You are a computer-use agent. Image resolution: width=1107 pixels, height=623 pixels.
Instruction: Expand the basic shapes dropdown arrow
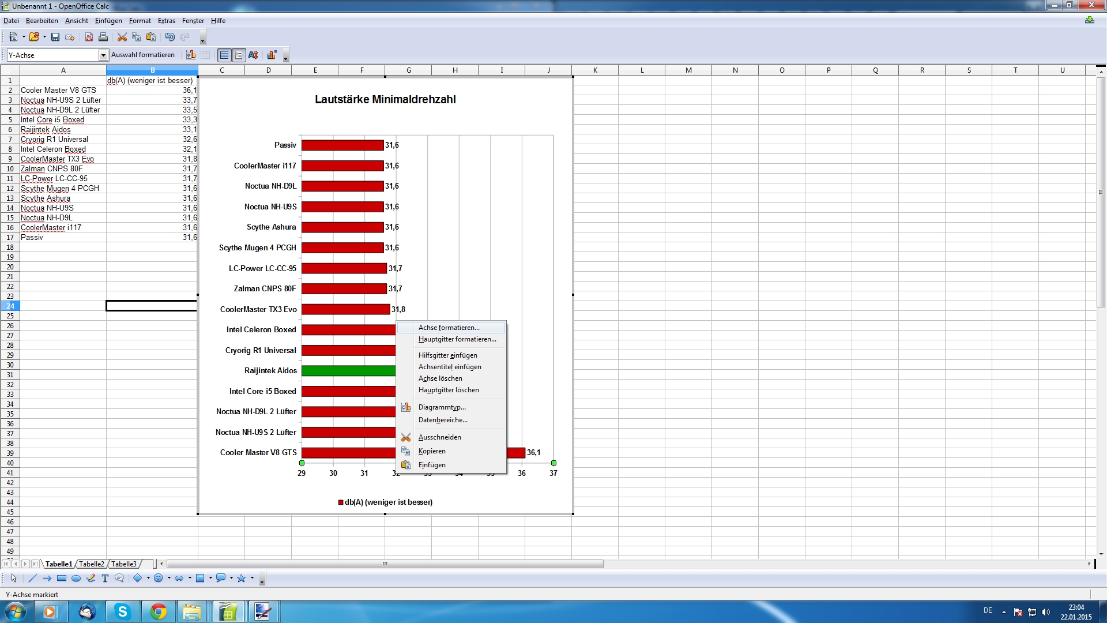pos(148,578)
